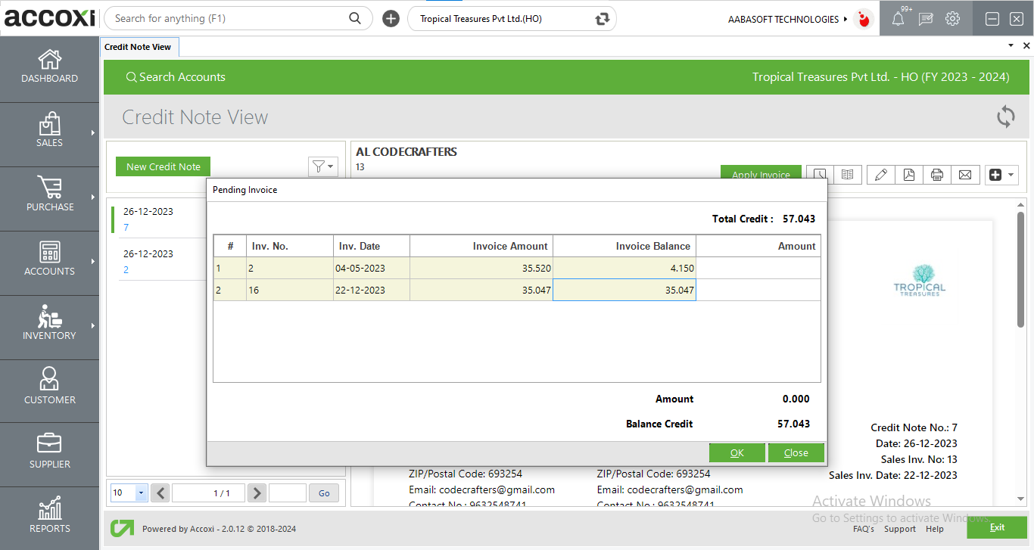Open the filter dropdown above the credit list
Image resolution: width=1034 pixels, height=550 pixels.
coord(323,166)
